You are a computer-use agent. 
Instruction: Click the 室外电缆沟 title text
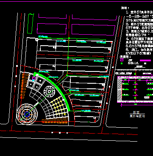pyautogui.click(x=137, y=116)
